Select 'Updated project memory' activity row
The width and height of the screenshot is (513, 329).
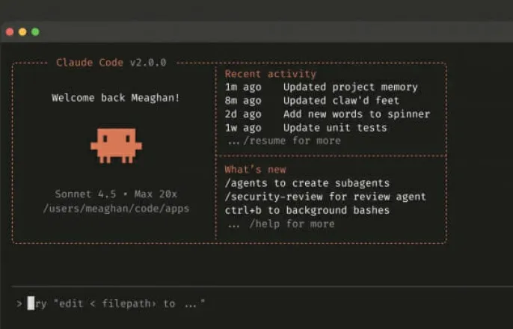[322, 87]
